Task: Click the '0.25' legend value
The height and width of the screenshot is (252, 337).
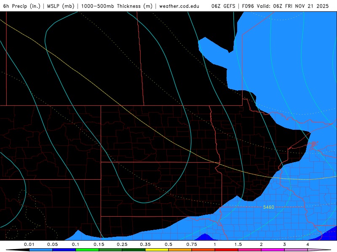Action: coord(122,244)
